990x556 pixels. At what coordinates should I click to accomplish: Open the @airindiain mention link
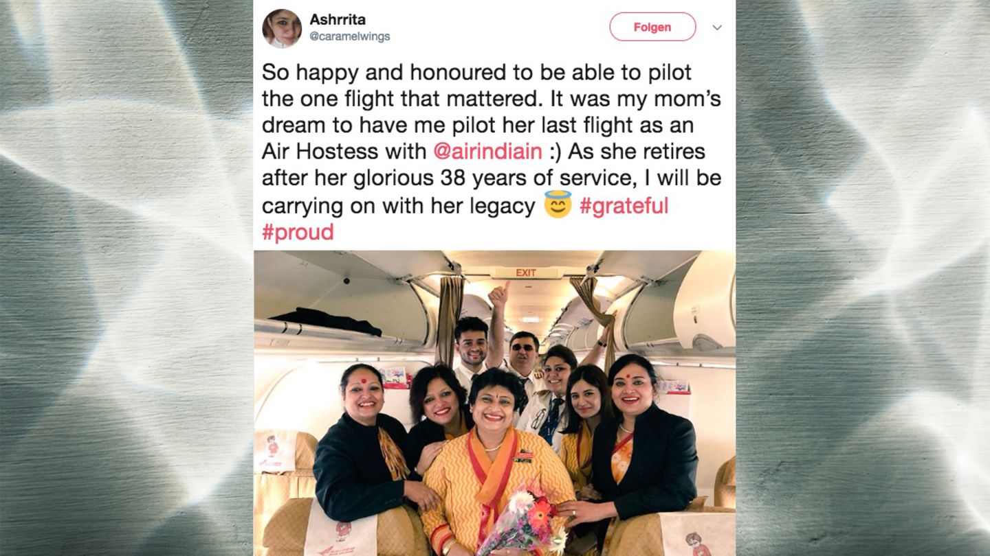[x=487, y=151]
